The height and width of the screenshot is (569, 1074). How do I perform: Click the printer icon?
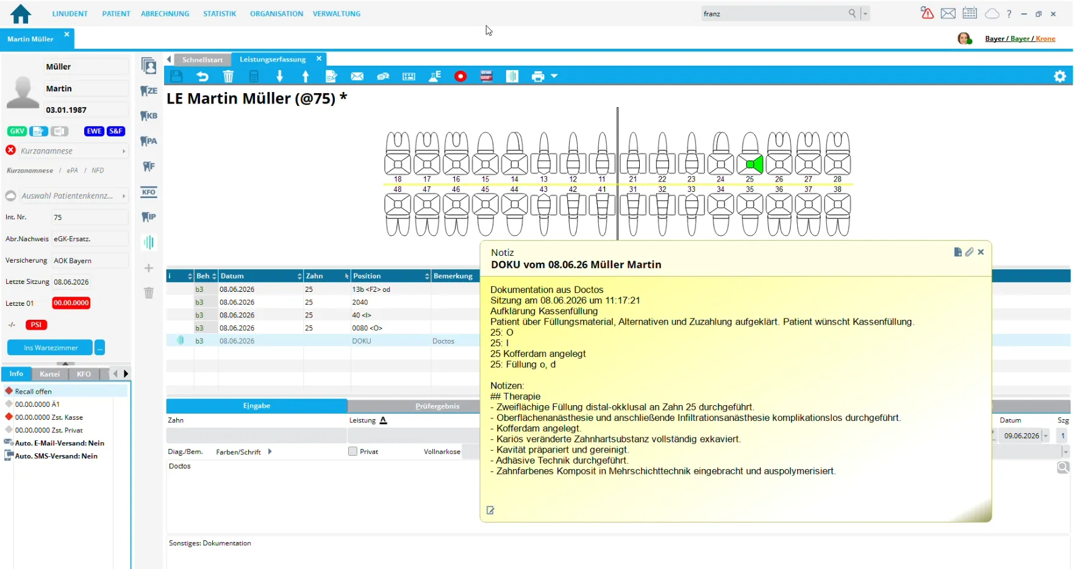click(x=537, y=76)
